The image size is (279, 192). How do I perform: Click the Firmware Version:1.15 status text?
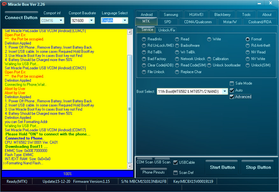point(91,182)
